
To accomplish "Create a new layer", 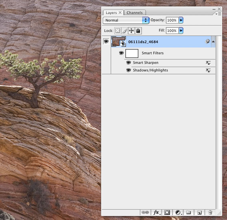I will (x=199, y=212).
